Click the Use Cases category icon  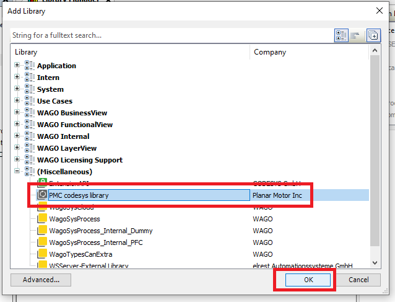30,101
